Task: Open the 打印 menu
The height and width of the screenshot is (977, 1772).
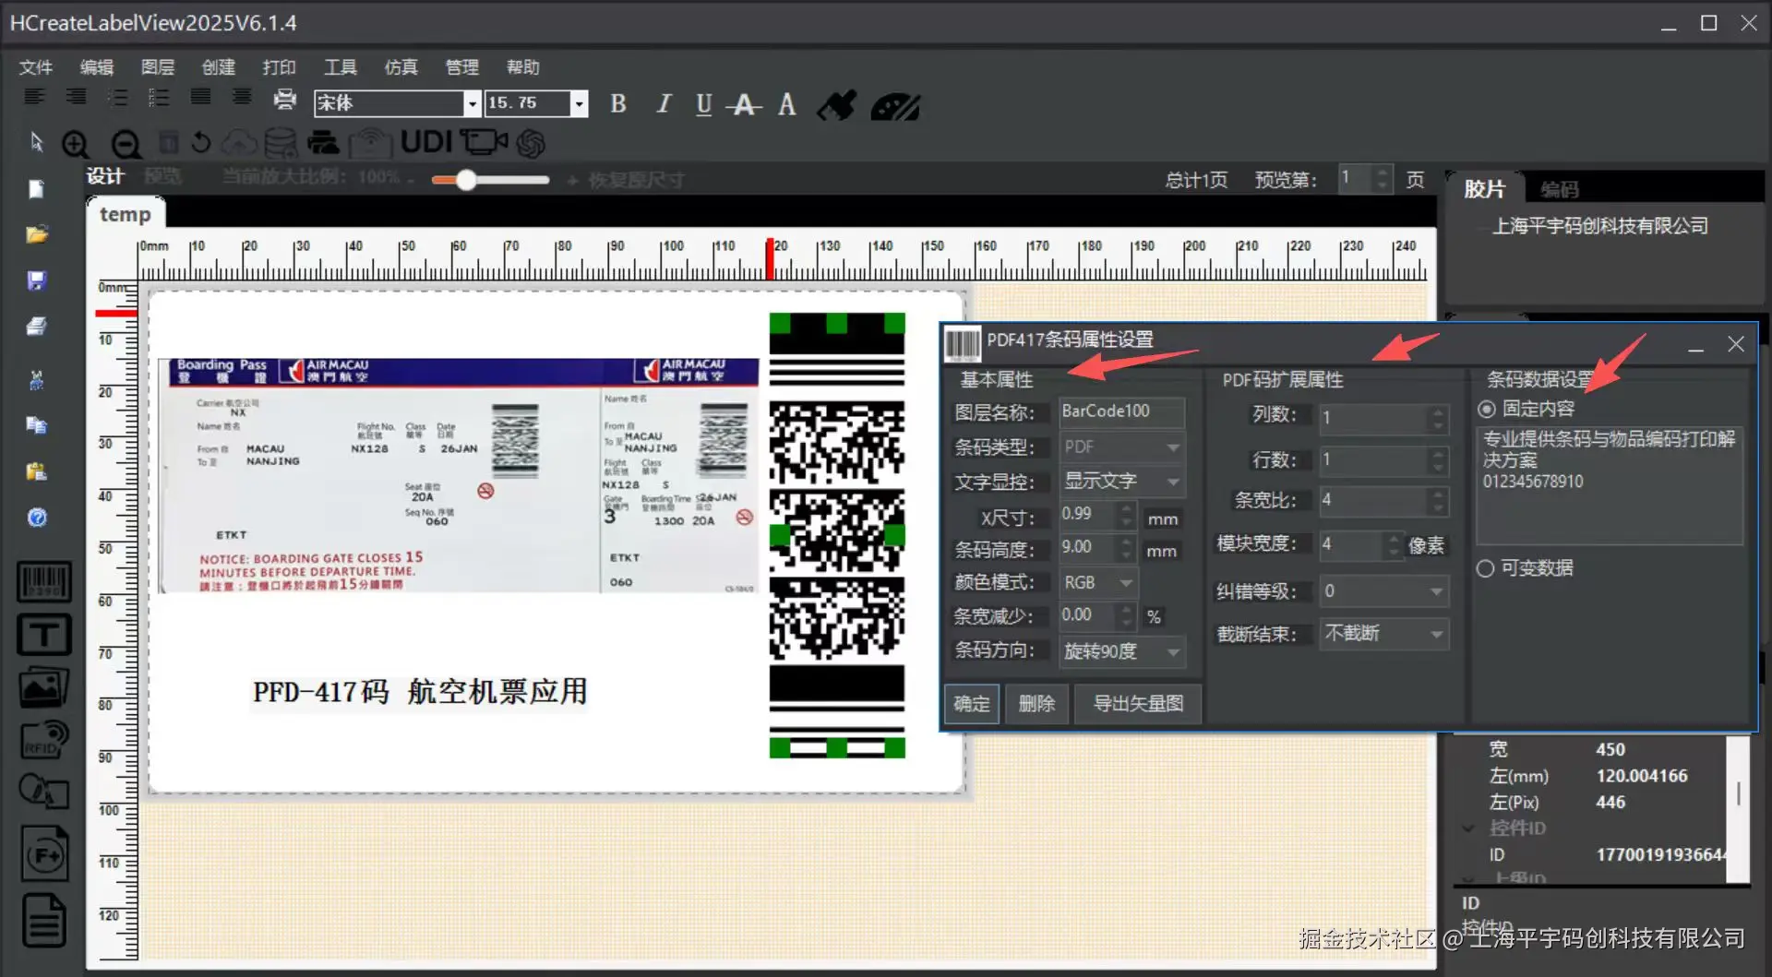Action: click(280, 67)
